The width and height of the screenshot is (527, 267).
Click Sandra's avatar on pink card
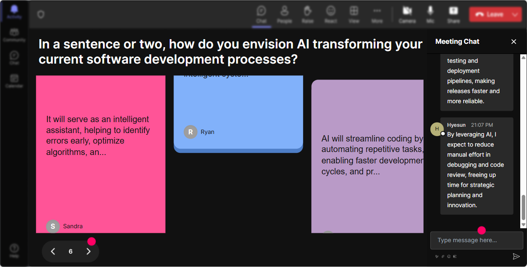pyautogui.click(x=53, y=226)
